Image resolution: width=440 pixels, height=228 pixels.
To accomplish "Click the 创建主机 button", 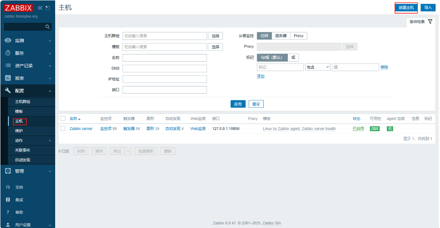I will (x=406, y=8).
